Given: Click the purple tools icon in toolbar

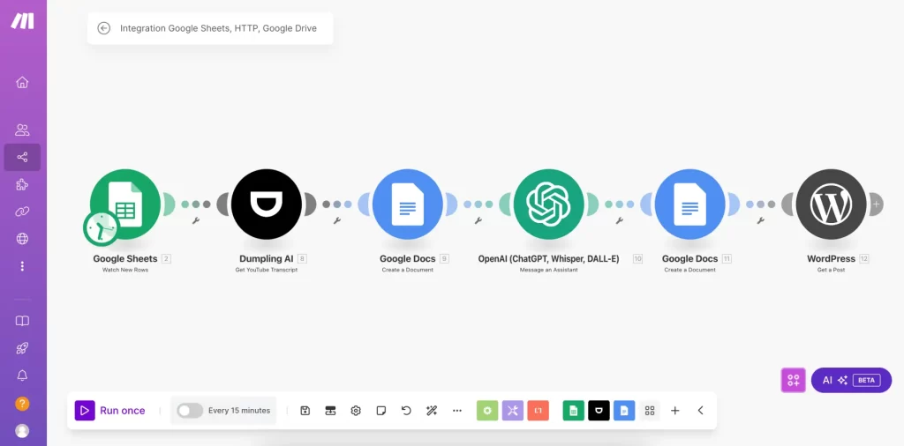Looking at the screenshot, I should tap(513, 411).
